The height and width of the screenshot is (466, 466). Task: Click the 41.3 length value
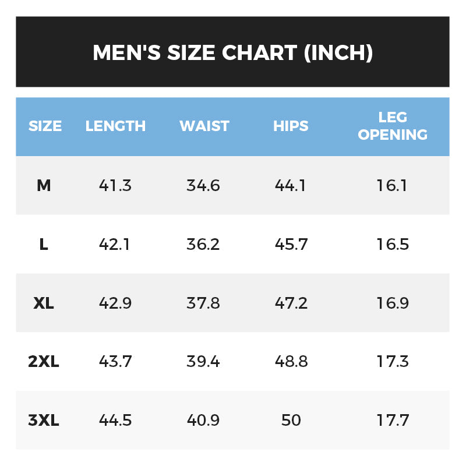tap(115, 186)
